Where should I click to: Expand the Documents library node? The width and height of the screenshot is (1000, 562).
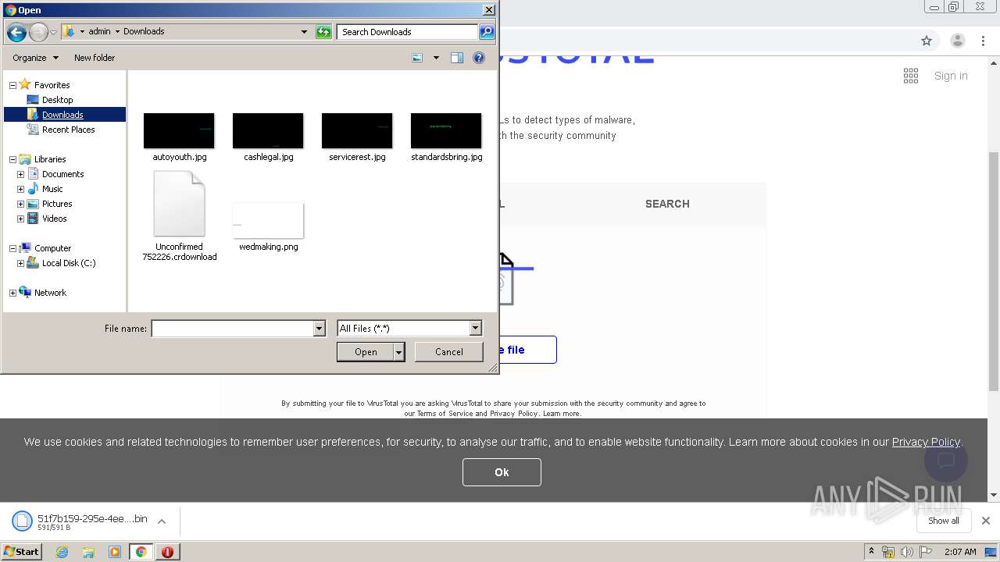[x=20, y=174]
